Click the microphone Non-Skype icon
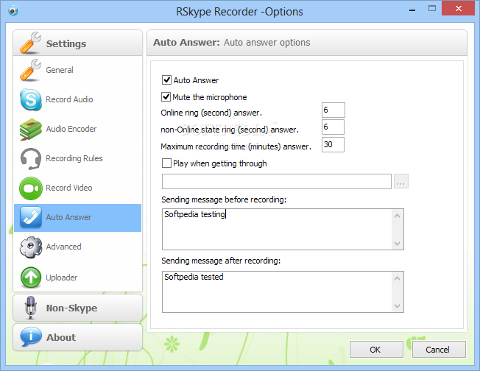 pyautogui.click(x=30, y=308)
